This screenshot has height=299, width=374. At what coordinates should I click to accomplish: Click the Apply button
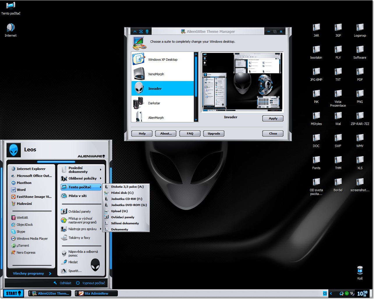[x=273, y=118]
